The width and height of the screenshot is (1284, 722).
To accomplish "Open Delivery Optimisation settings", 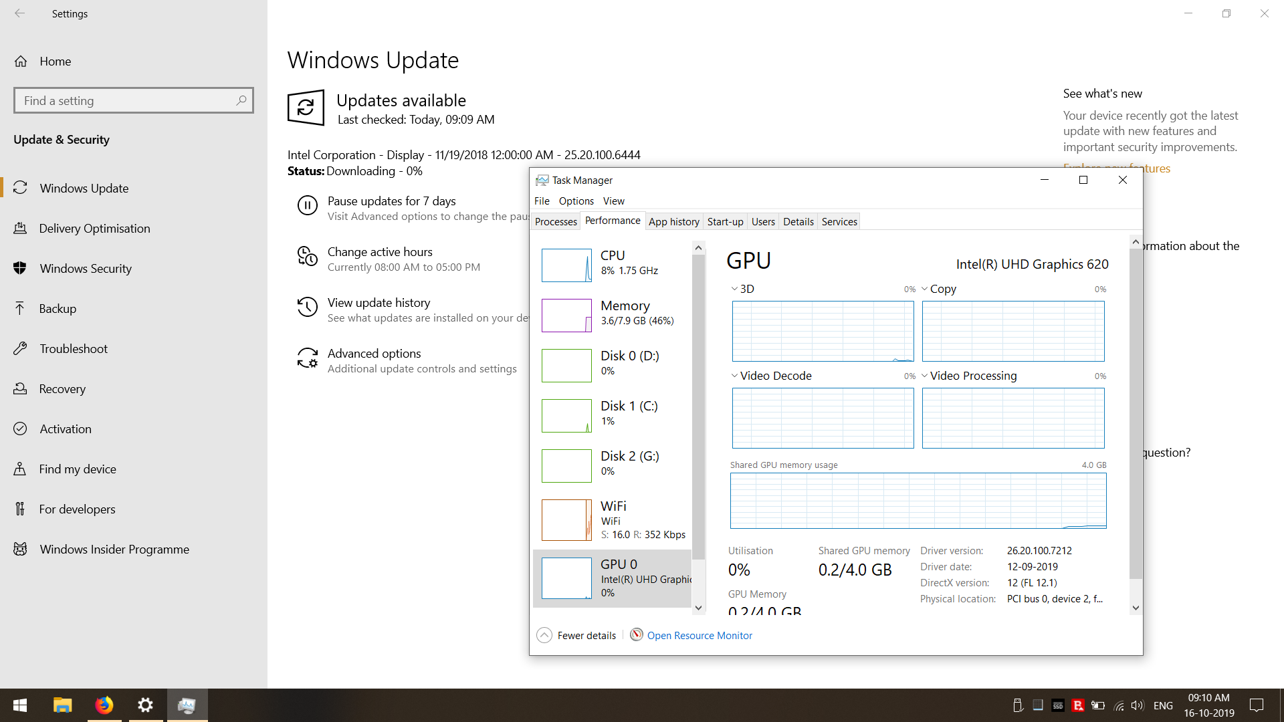I will pyautogui.click(x=134, y=228).
